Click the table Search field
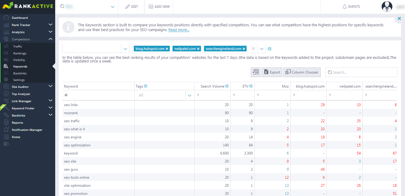Screen dimensions: 405x196 click(361, 72)
